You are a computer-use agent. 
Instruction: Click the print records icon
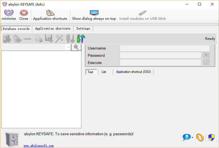39,39
